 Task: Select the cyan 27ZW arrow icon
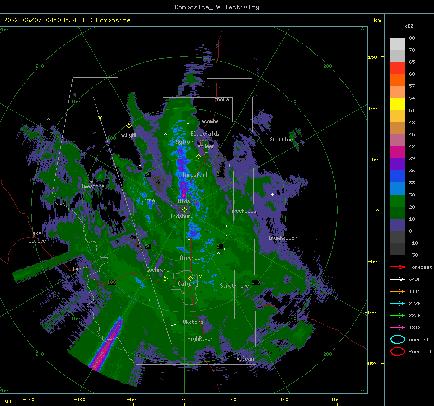tap(397, 304)
